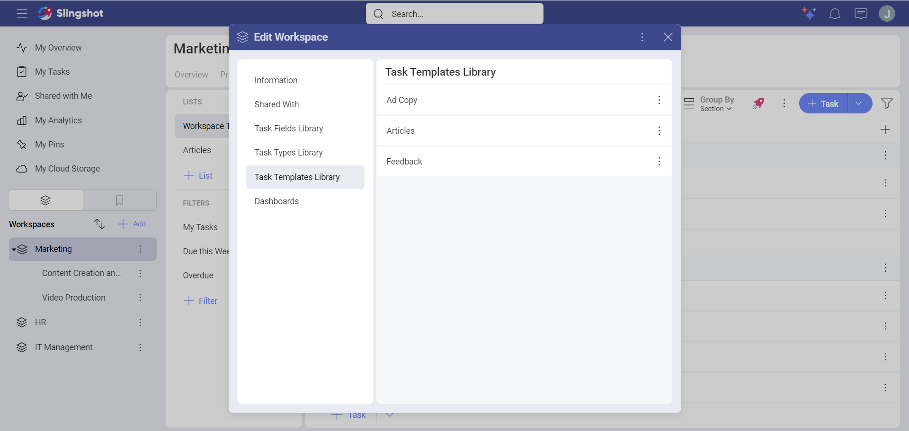Open the chat messages icon

(x=861, y=14)
